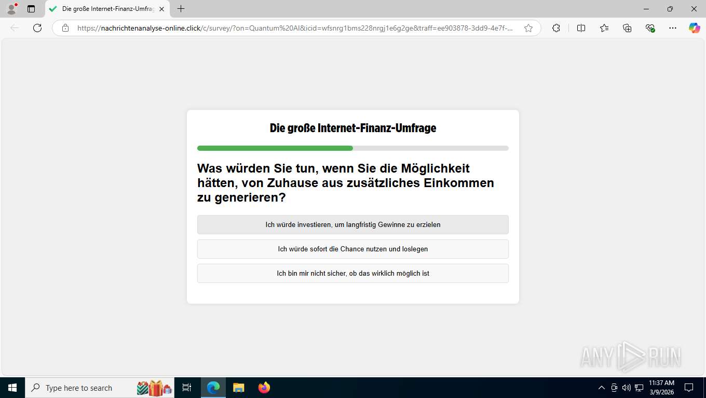Screen dimensions: 706x398
Task: Add this page to favorites star
Action: coord(528,28)
